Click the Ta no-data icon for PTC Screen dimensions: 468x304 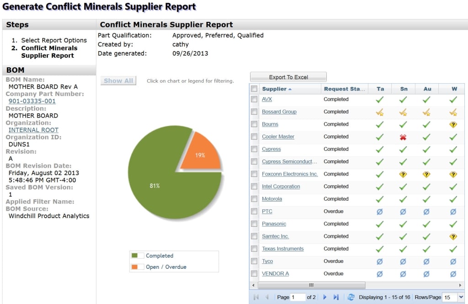(380, 212)
